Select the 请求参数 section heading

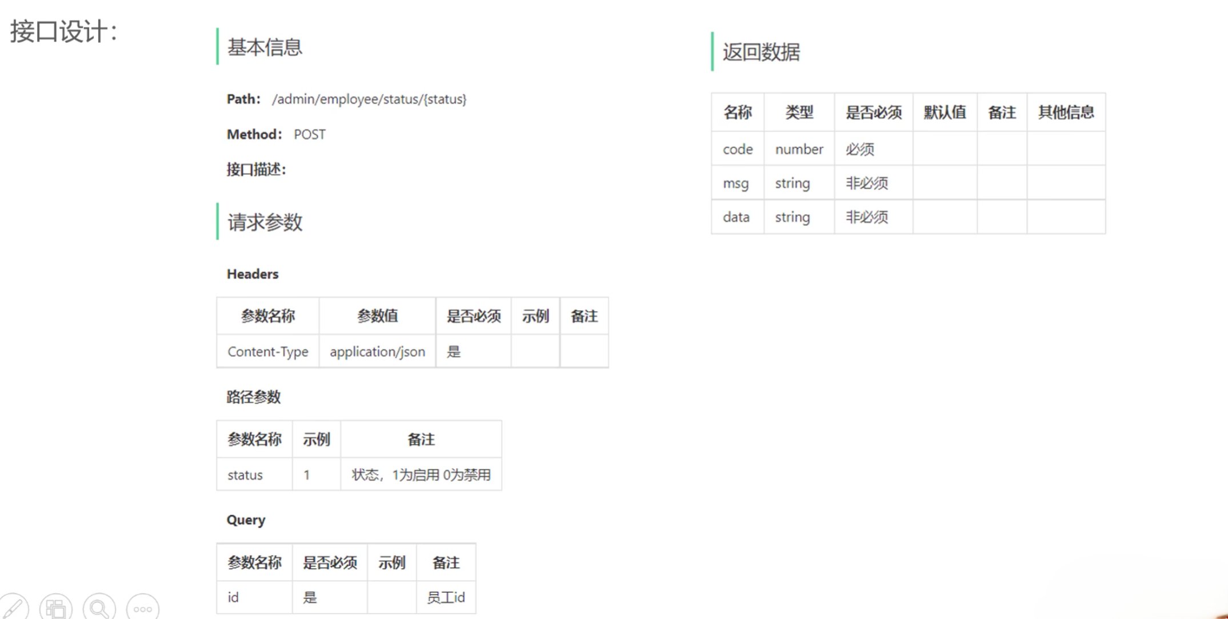(x=265, y=222)
